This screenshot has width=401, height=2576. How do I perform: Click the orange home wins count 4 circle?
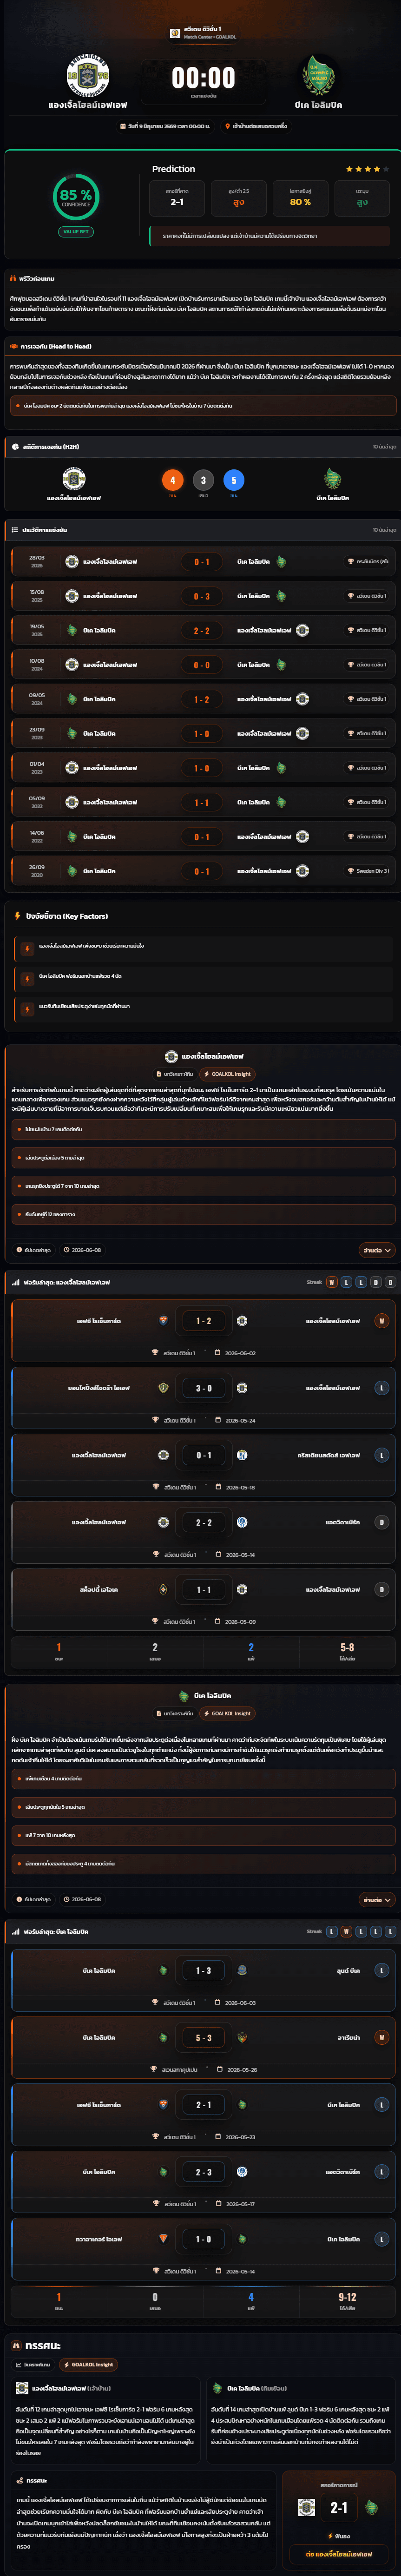pos(172,480)
